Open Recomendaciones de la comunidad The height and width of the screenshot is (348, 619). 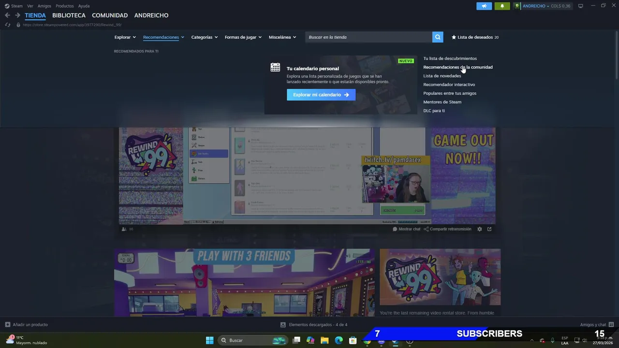click(458, 67)
